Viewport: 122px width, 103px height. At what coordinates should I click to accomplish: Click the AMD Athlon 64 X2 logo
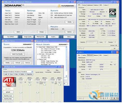113,13
